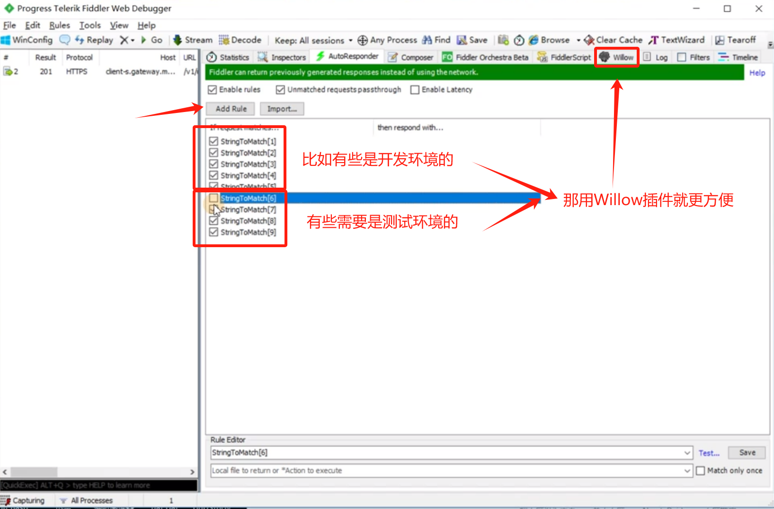Open the TextWizard tool icon
Screen dimensions: 774x509
coord(654,40)
